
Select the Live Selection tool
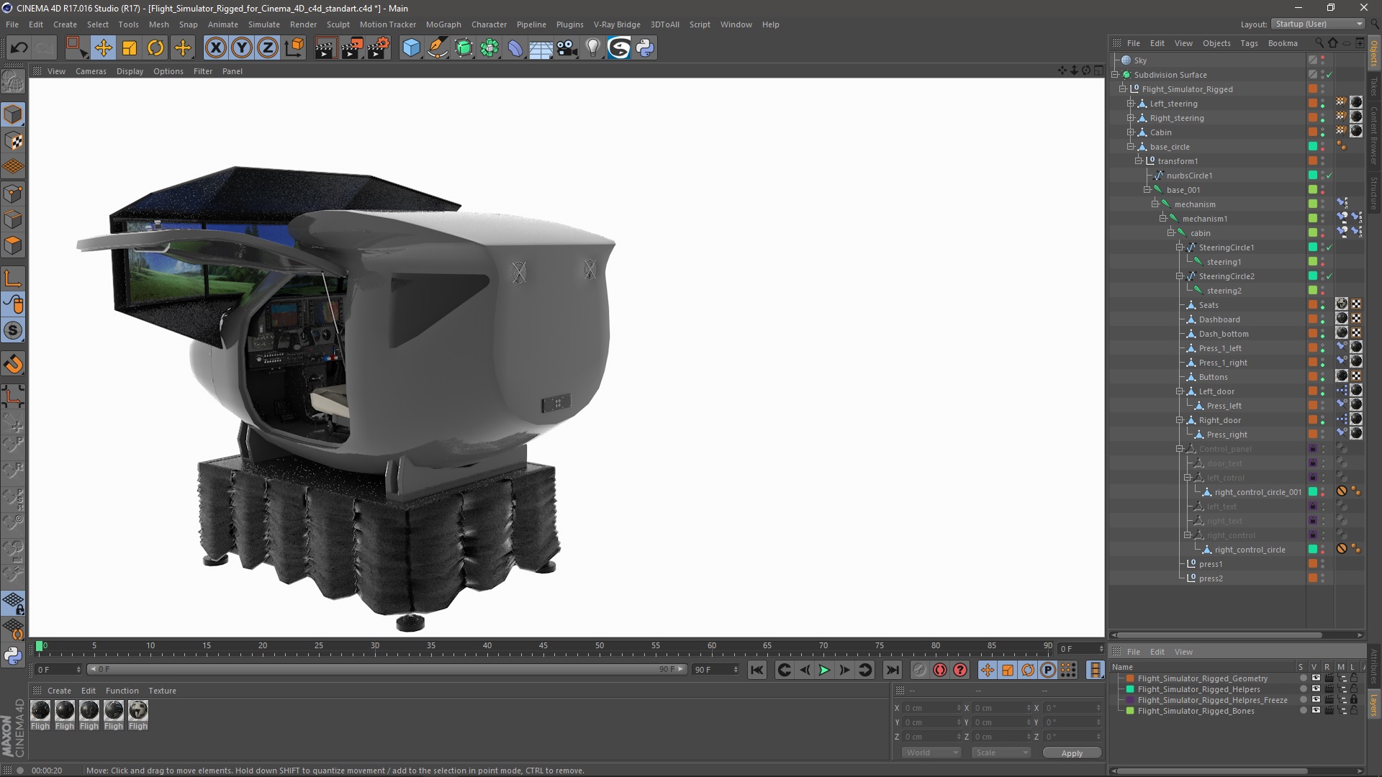coord(76,48)
